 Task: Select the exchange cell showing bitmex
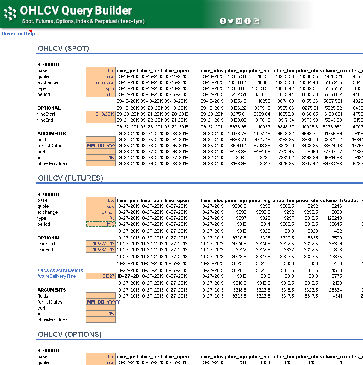[101, 212]
